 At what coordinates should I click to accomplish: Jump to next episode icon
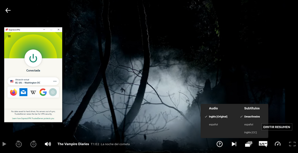[234, 144]
